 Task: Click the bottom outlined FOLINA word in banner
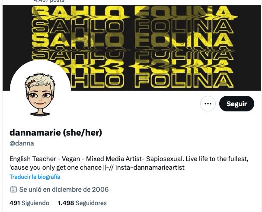coord(184,81)
